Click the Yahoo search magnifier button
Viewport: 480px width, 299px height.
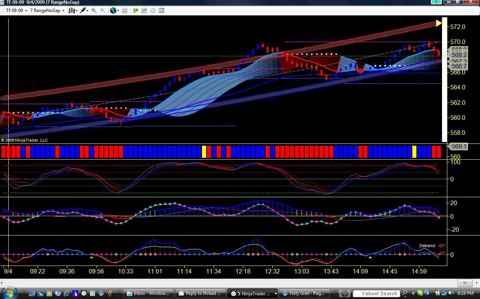click(405, 293)
